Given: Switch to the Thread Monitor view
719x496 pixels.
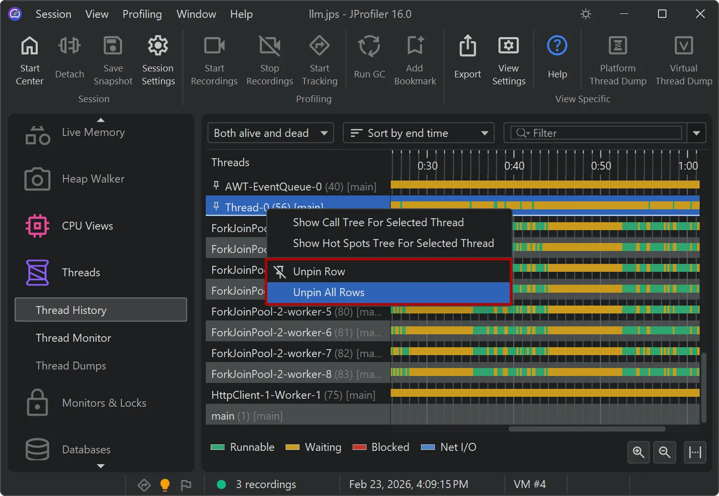Looking at the screenshot, I should point(73,338).
